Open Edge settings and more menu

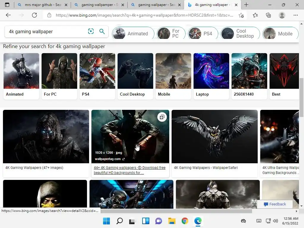click(295, 15)
